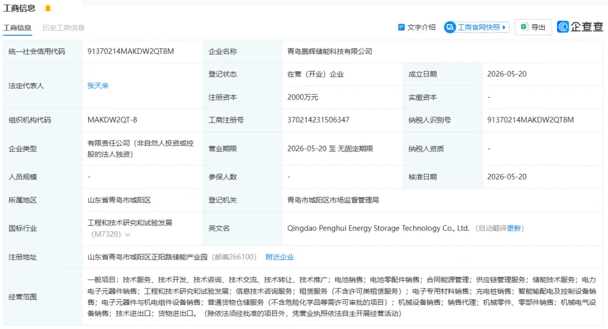Click the 工商注册号 label
The image size is (608, 329).
click(x=226, y=120)
